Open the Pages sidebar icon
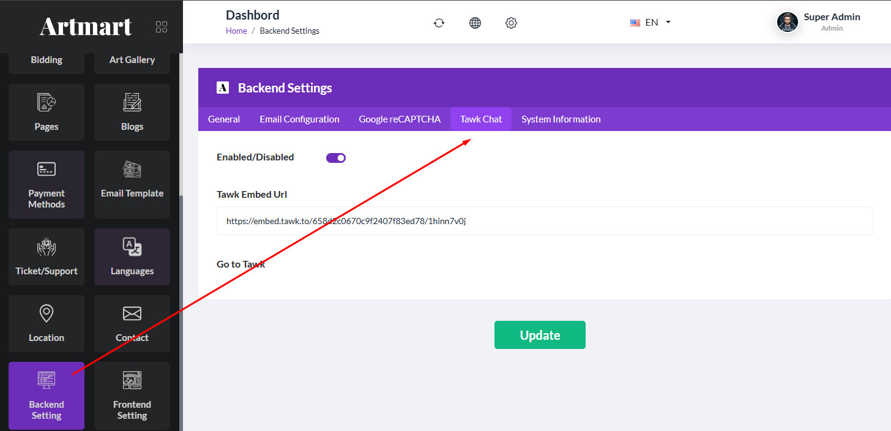This screenshot has height=431, width=891. coord(47,102)
